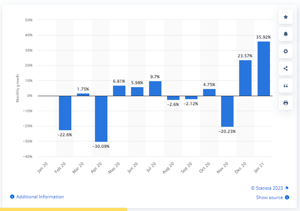Screen dimensions: 300x211
Task: Click info icon beside Additional Information
Action: click(x=12, y=197)
